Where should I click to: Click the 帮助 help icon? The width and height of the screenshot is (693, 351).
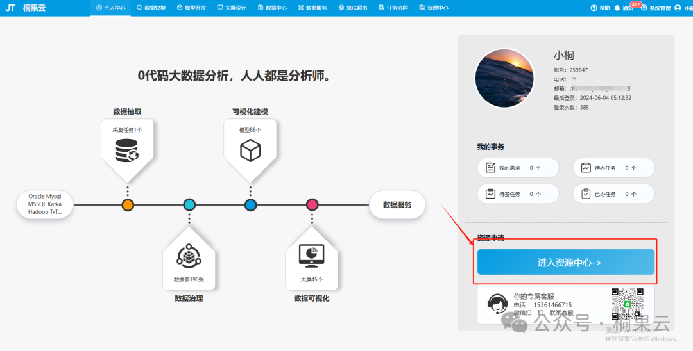click(594, 8)
